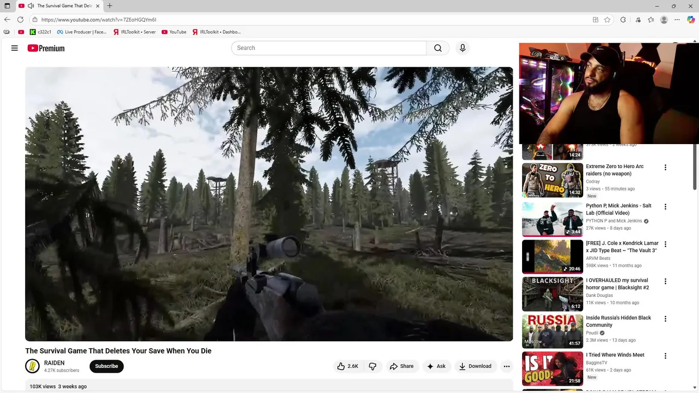Visit Poudii channel name

tap(592, 333)
